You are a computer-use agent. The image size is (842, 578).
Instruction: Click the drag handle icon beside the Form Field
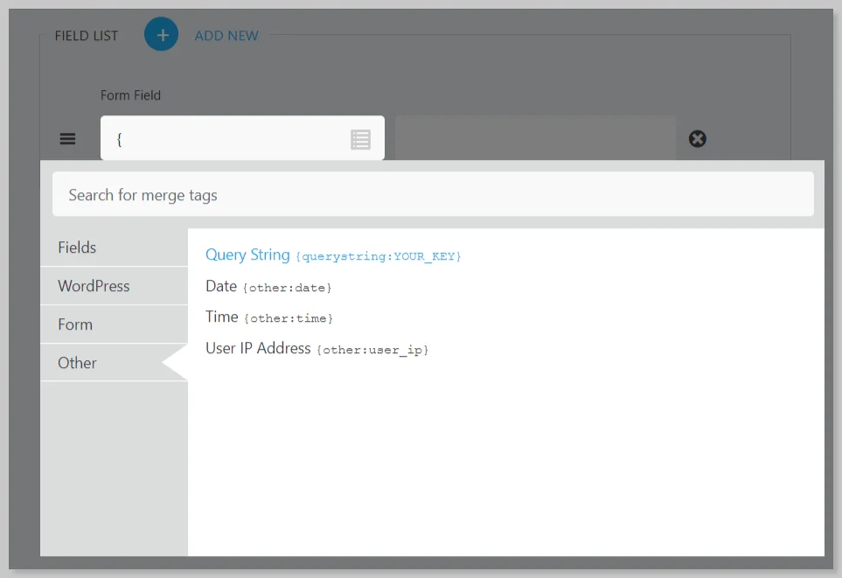tap(67, 139)
